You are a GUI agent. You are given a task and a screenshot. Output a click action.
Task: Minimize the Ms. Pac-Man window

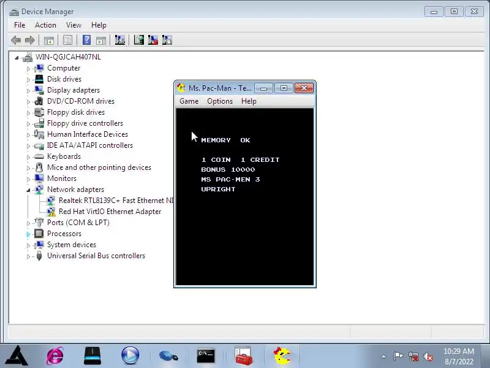264,88
